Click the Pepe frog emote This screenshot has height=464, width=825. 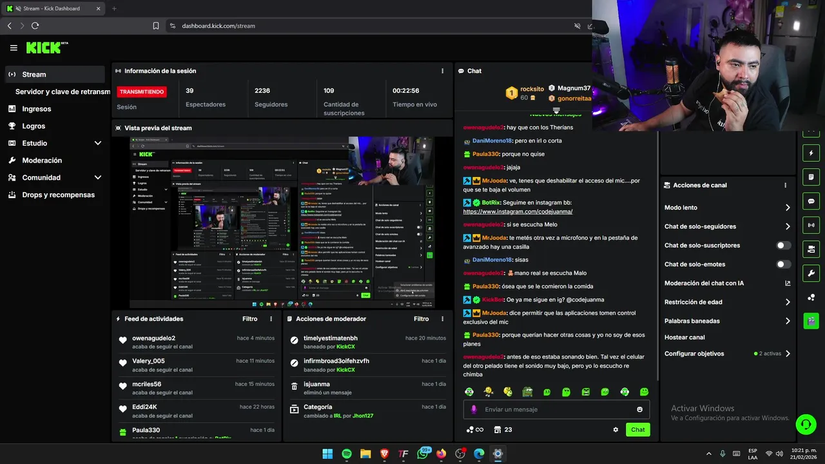point(527,392)
